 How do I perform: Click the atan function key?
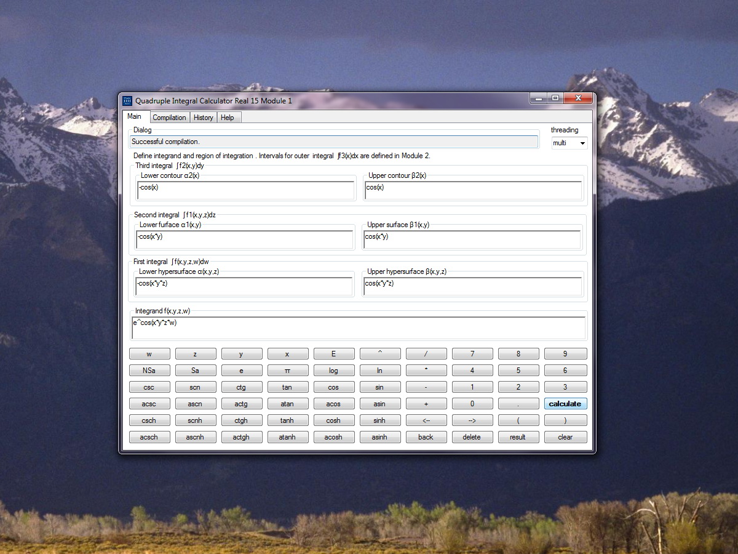point(288,404)
